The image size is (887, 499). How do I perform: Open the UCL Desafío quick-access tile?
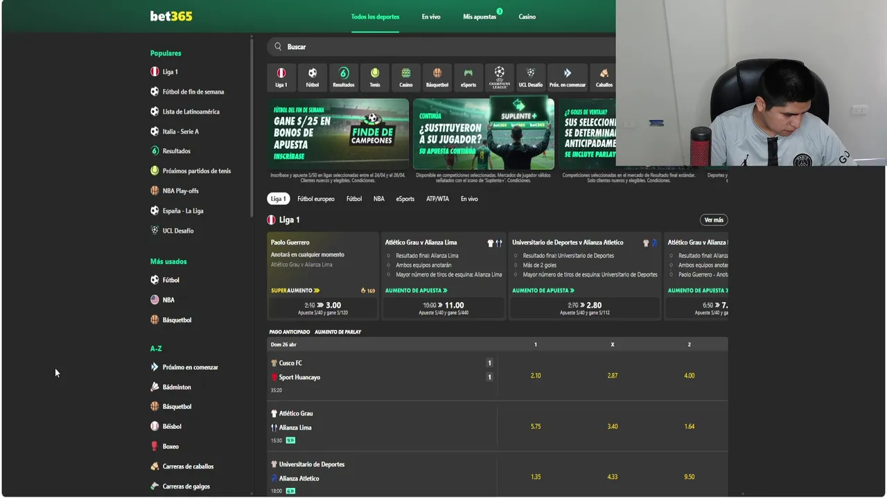[531, 77]
